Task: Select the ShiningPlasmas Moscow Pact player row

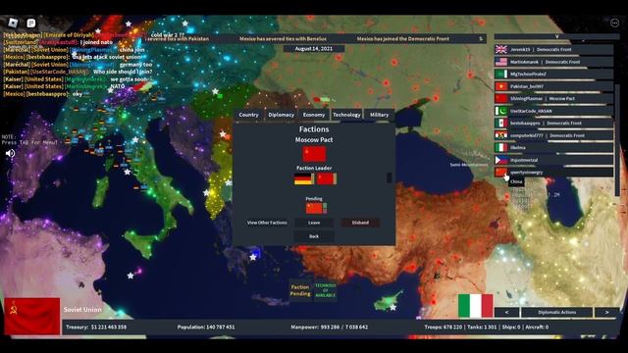Action: pos(553,98)
